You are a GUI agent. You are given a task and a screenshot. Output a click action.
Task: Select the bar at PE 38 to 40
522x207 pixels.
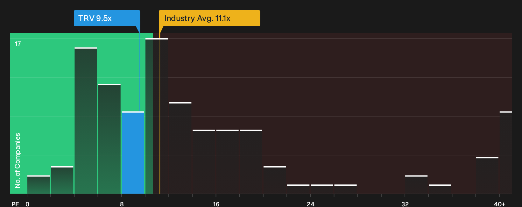pos(487,175)
